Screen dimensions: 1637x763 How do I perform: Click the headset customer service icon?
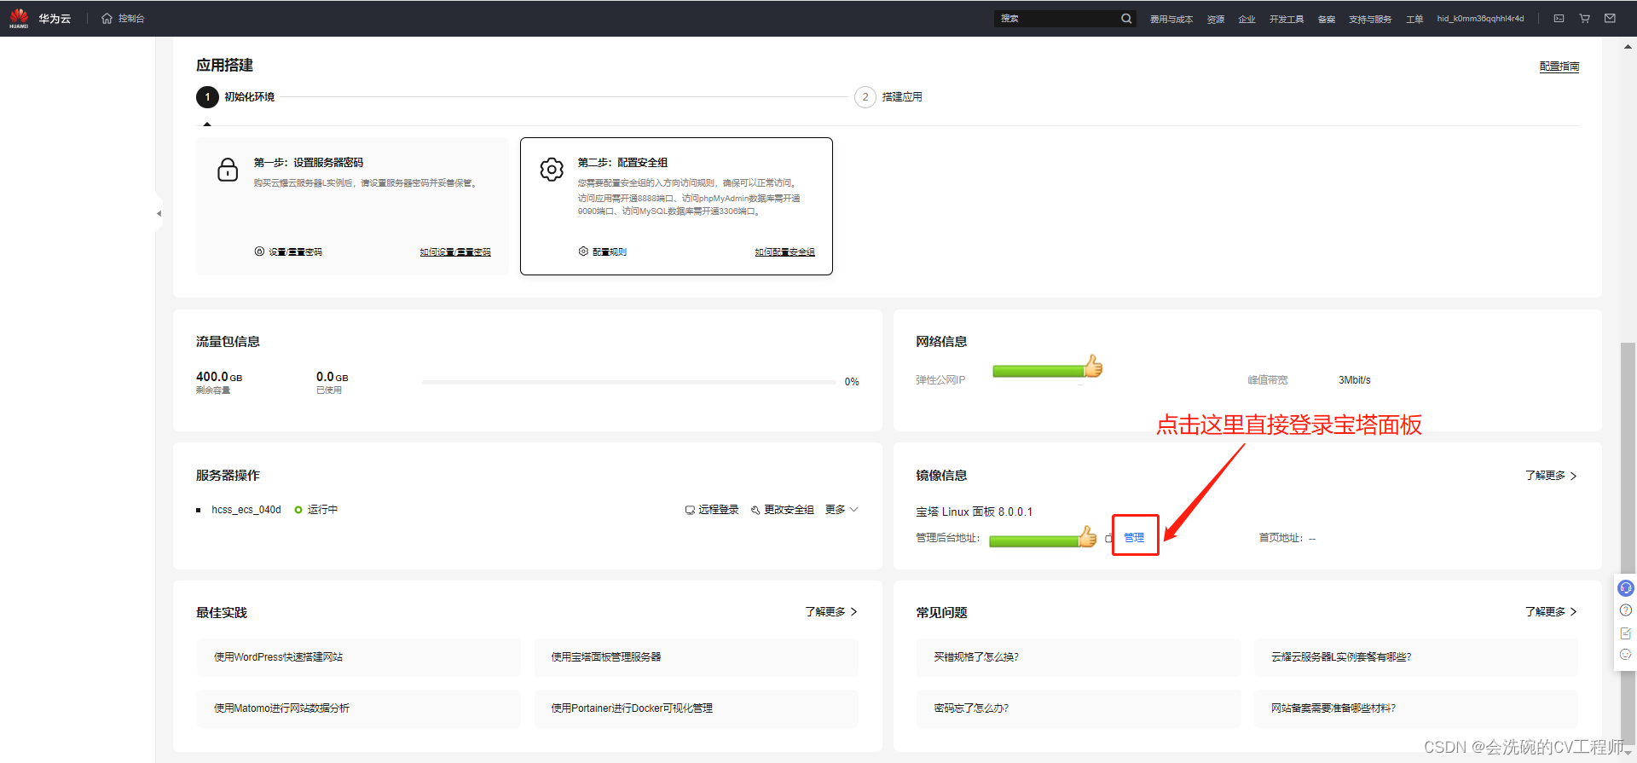click(x=1626, y=588)
